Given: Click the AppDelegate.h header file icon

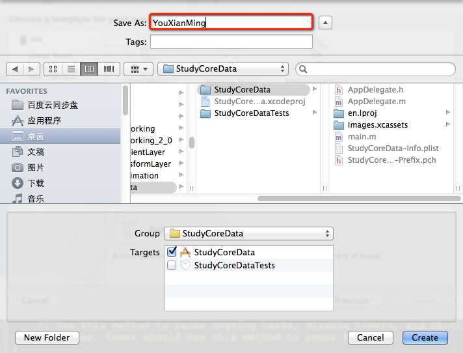Looking at the screenshot, I should coord(339,90).
